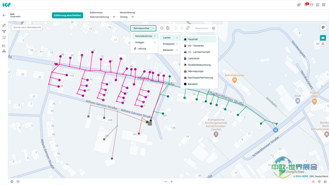Image resolution: width=329 pixels, height=185 pixels.
Task: Focus the Suche nach Betriebsmittel field
Action: [x=27, y=27]
